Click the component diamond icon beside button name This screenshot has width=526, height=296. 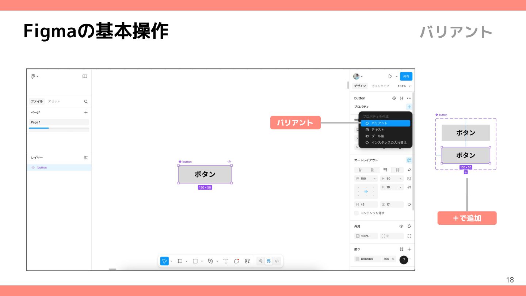pyautogui.click(x=394, y=98)
